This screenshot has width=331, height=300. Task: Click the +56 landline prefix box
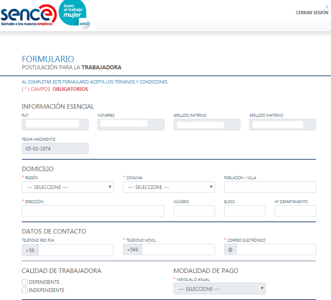pos(30,250)
